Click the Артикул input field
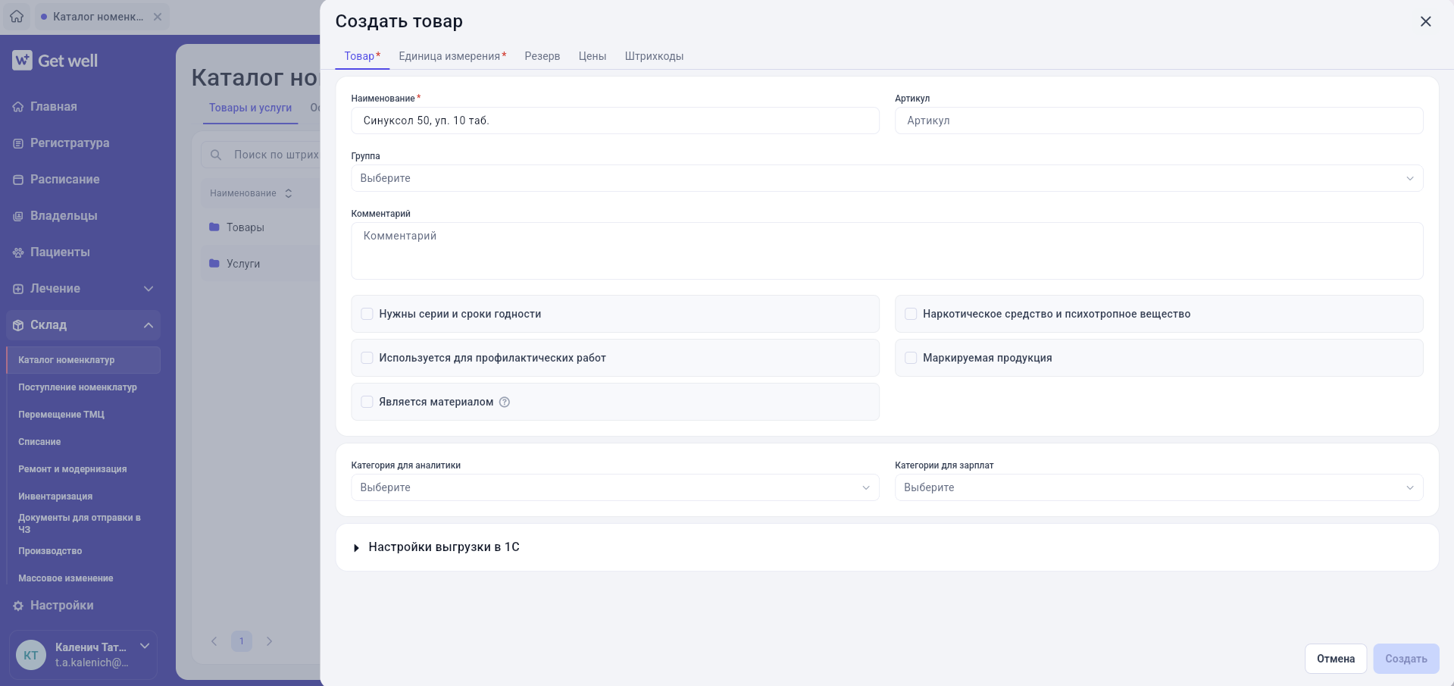 click(x=1159, y=121)
